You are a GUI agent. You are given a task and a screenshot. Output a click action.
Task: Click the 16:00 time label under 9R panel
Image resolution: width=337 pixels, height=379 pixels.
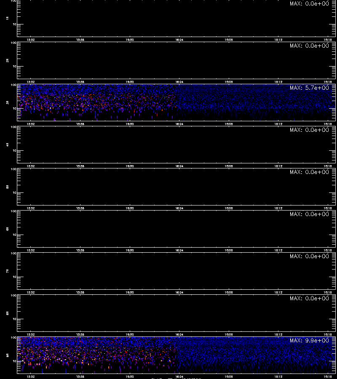[130, 376]
